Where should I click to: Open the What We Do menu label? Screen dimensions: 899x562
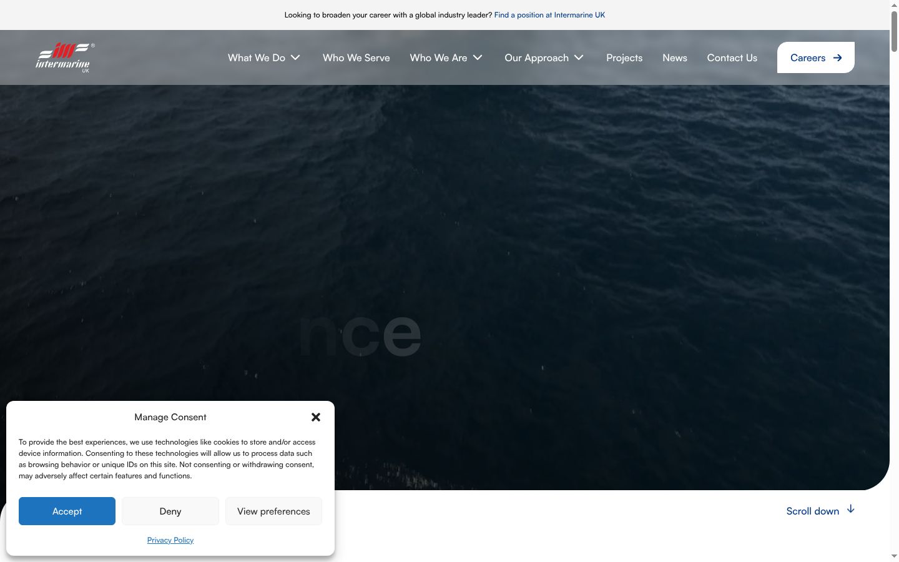pyautogui.click(x=257, y=57)
